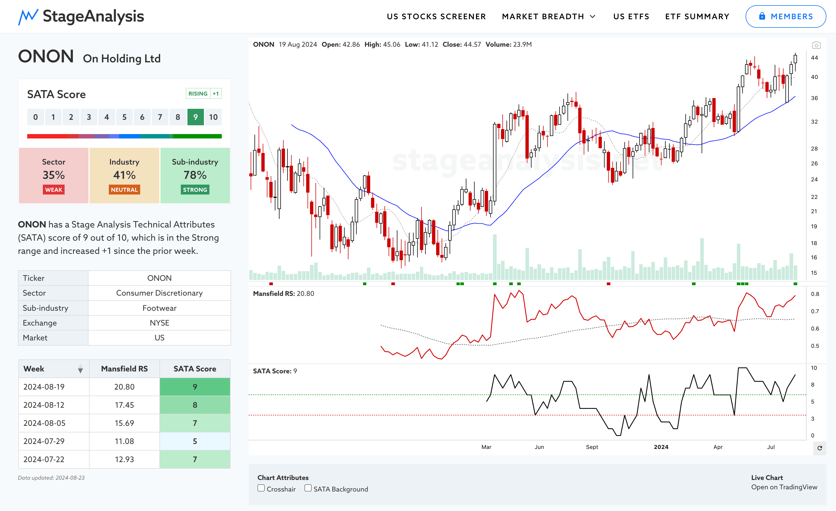Select SATA score 10 on scale
The height and width of the screenshot is (511, 836).
point(213,117)
